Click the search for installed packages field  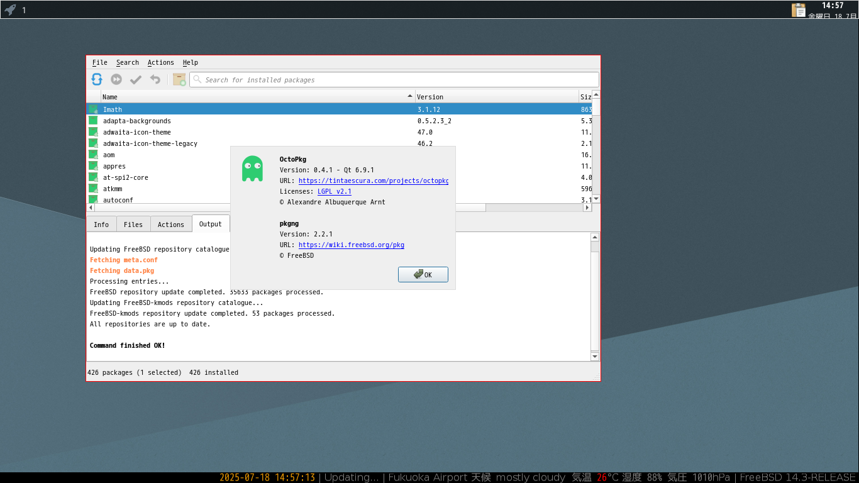coord(396,80)
